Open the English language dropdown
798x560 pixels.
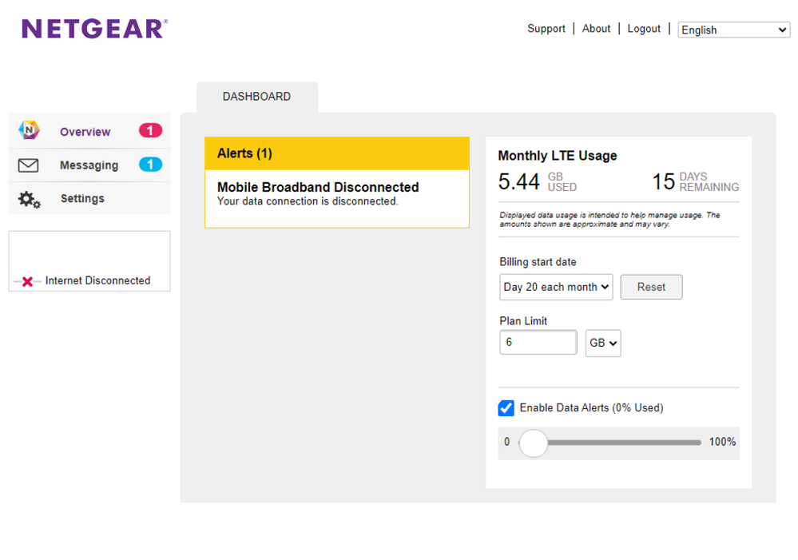tap(733, 30)
